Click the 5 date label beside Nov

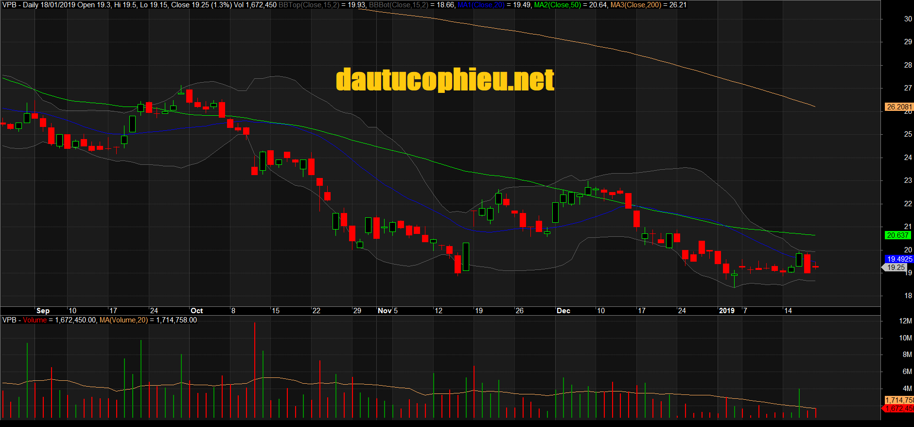396,311
